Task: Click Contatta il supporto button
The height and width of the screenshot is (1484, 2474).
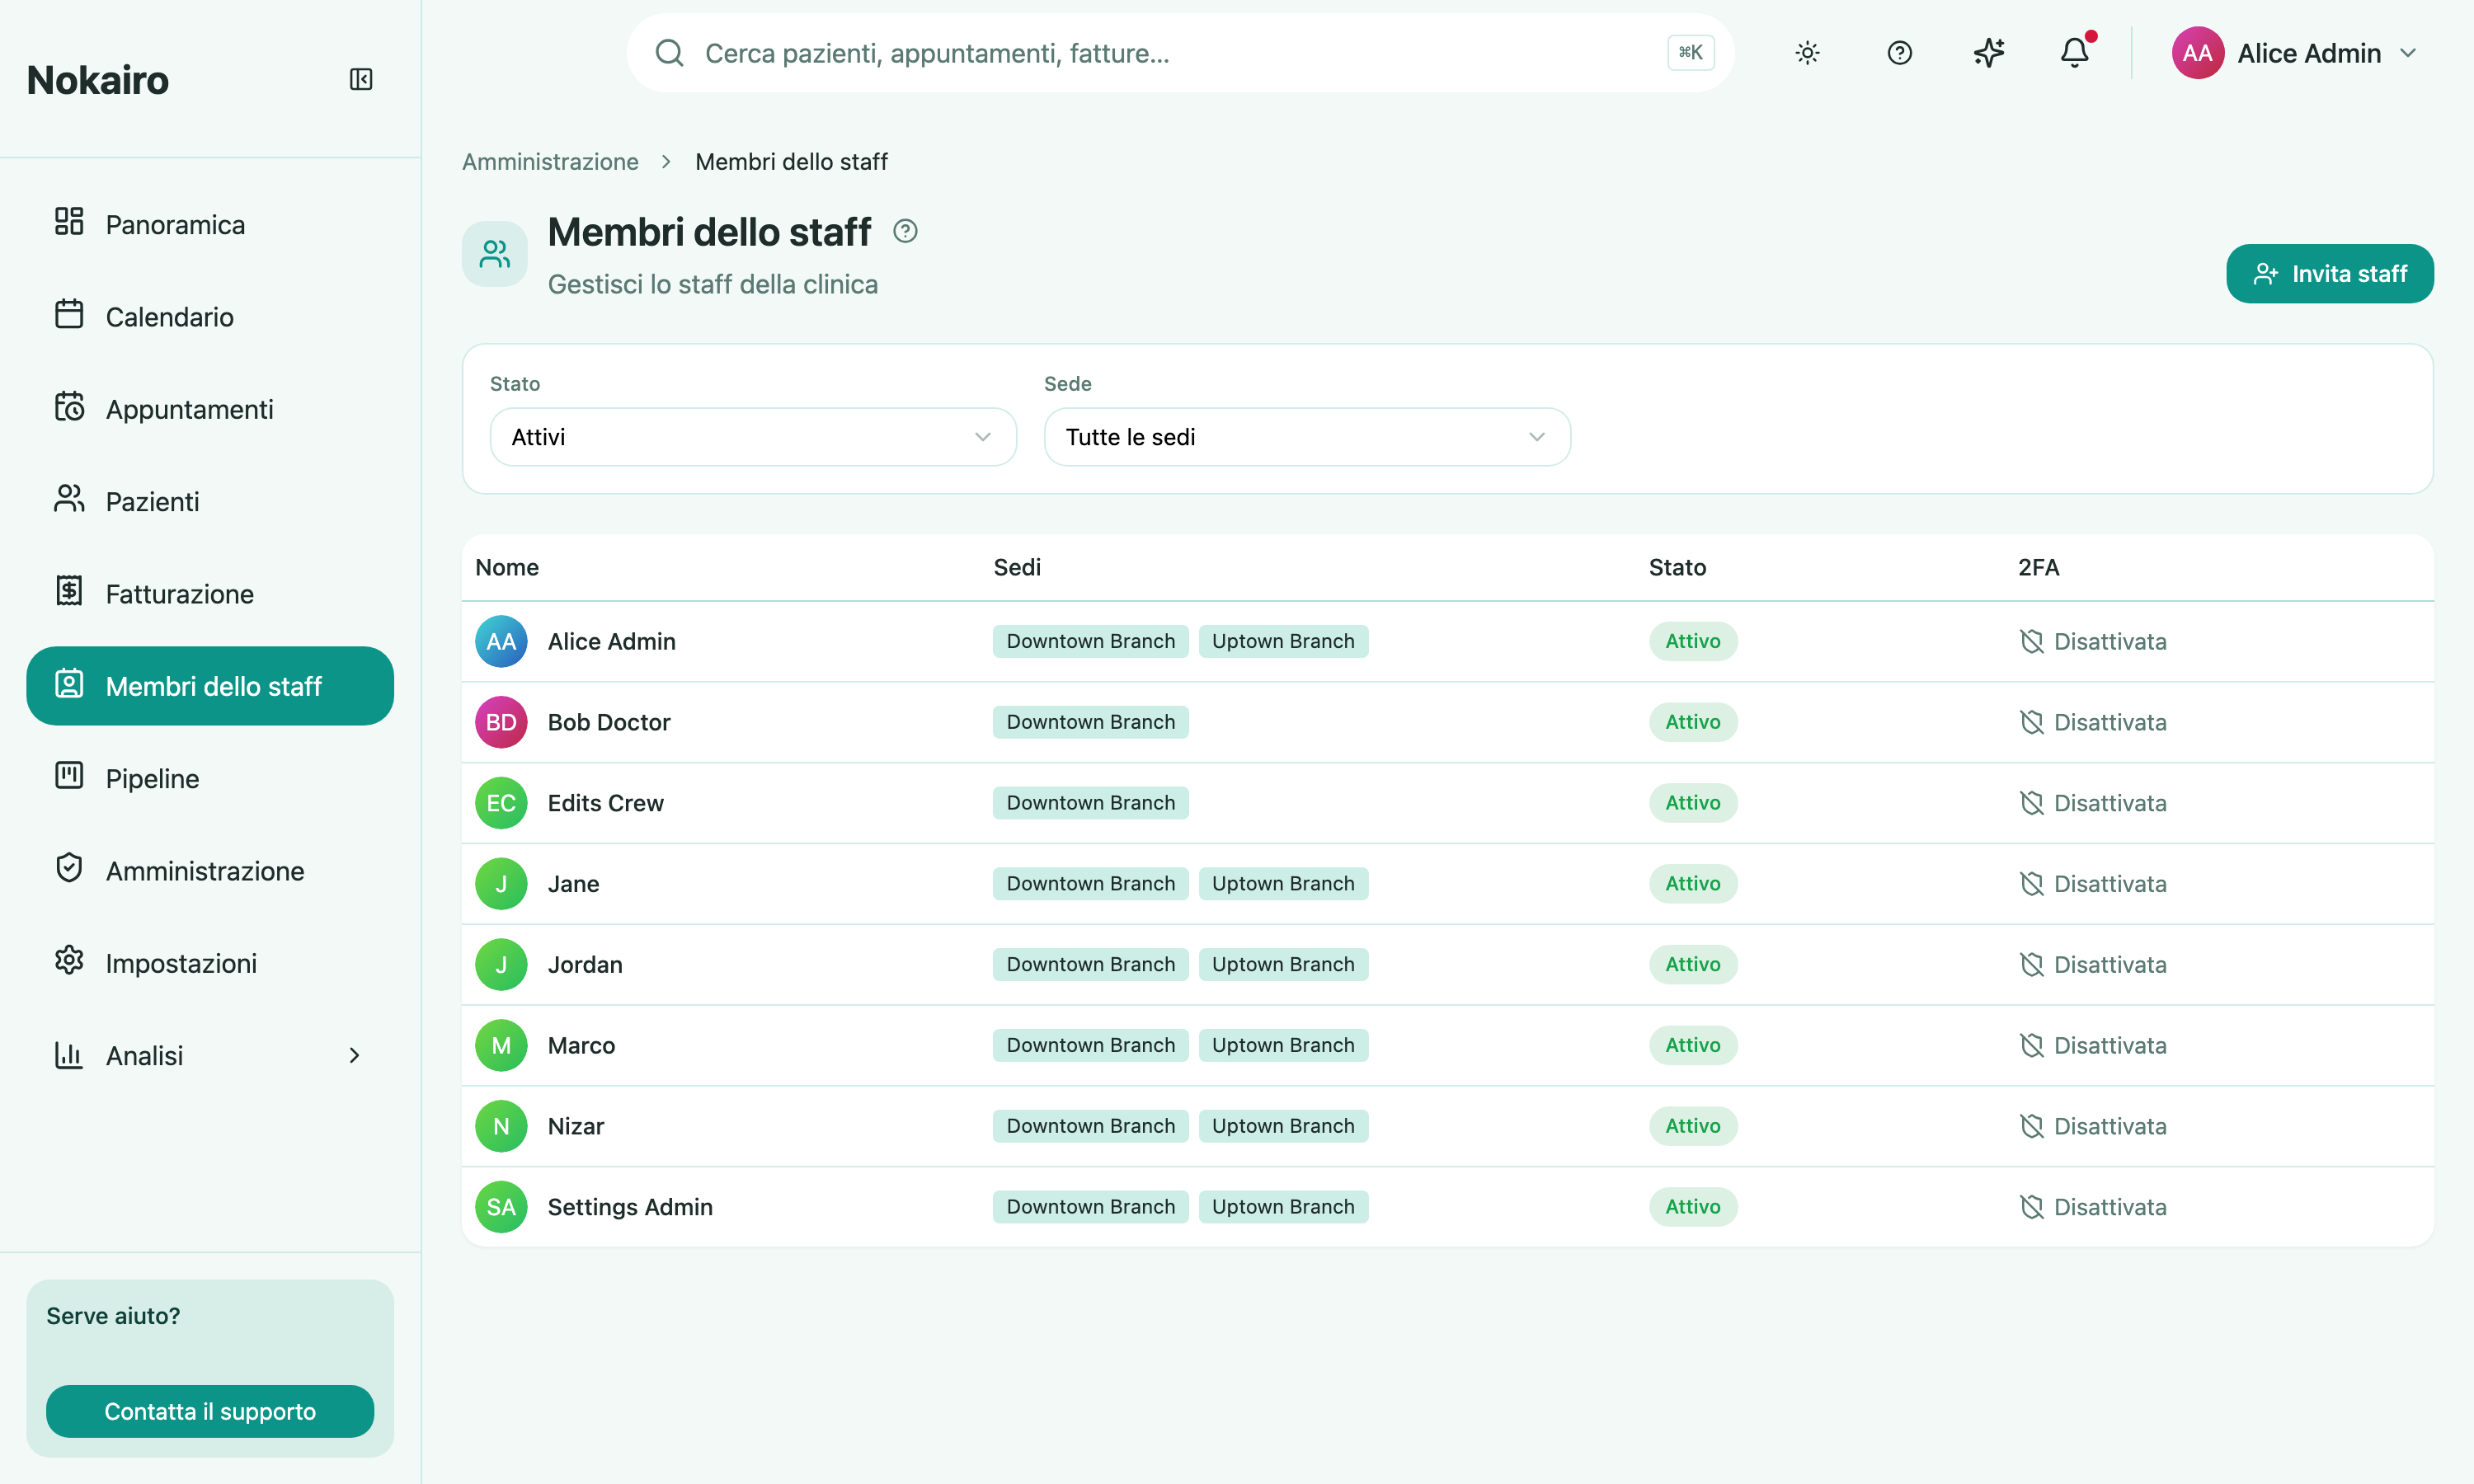Action: pos(210,1411)
